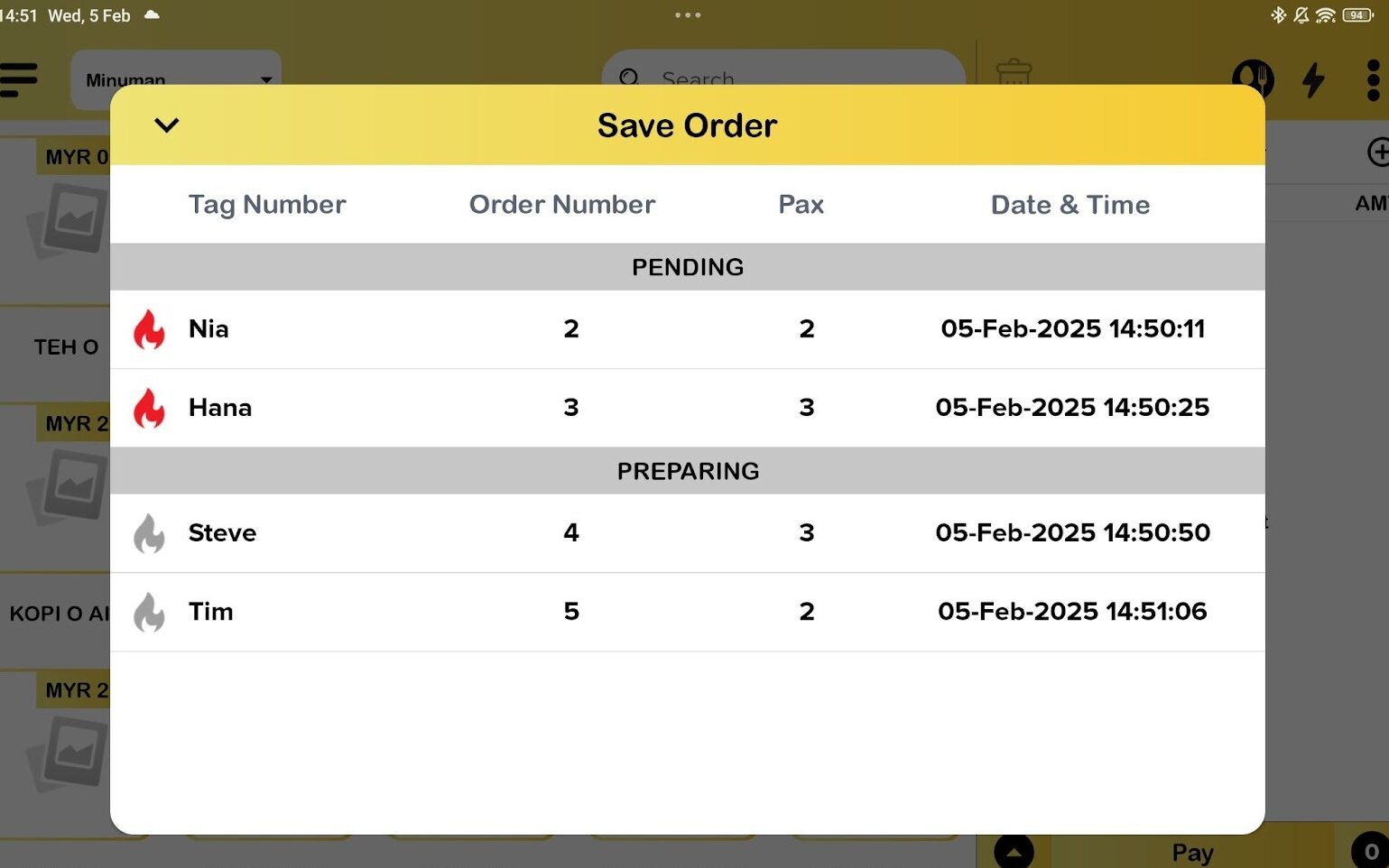Click the red flame icon beside Hana
This screenshot has height=868, width=1389.
pos(150,408)
